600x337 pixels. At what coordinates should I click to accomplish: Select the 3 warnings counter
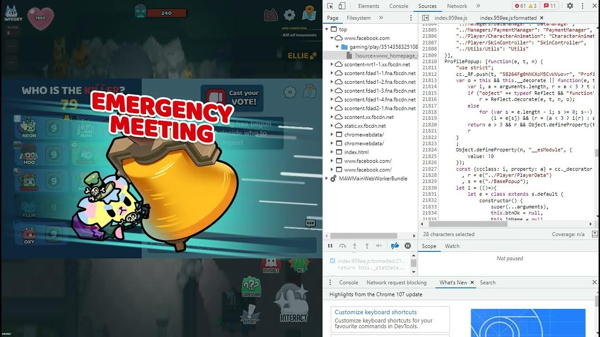click(x=532, y=6)
